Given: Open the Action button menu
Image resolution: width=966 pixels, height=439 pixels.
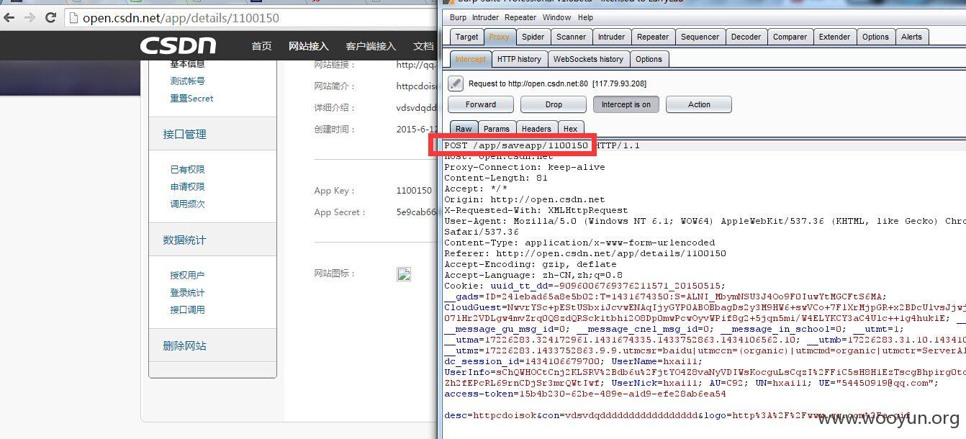Looking at the screenshot, I should [x=698, y=104].
